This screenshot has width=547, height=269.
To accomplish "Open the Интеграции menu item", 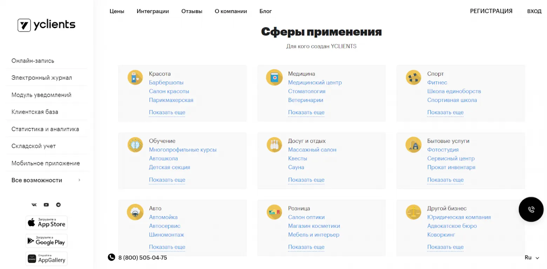I will pyautogui.click(x=153, y=11).
